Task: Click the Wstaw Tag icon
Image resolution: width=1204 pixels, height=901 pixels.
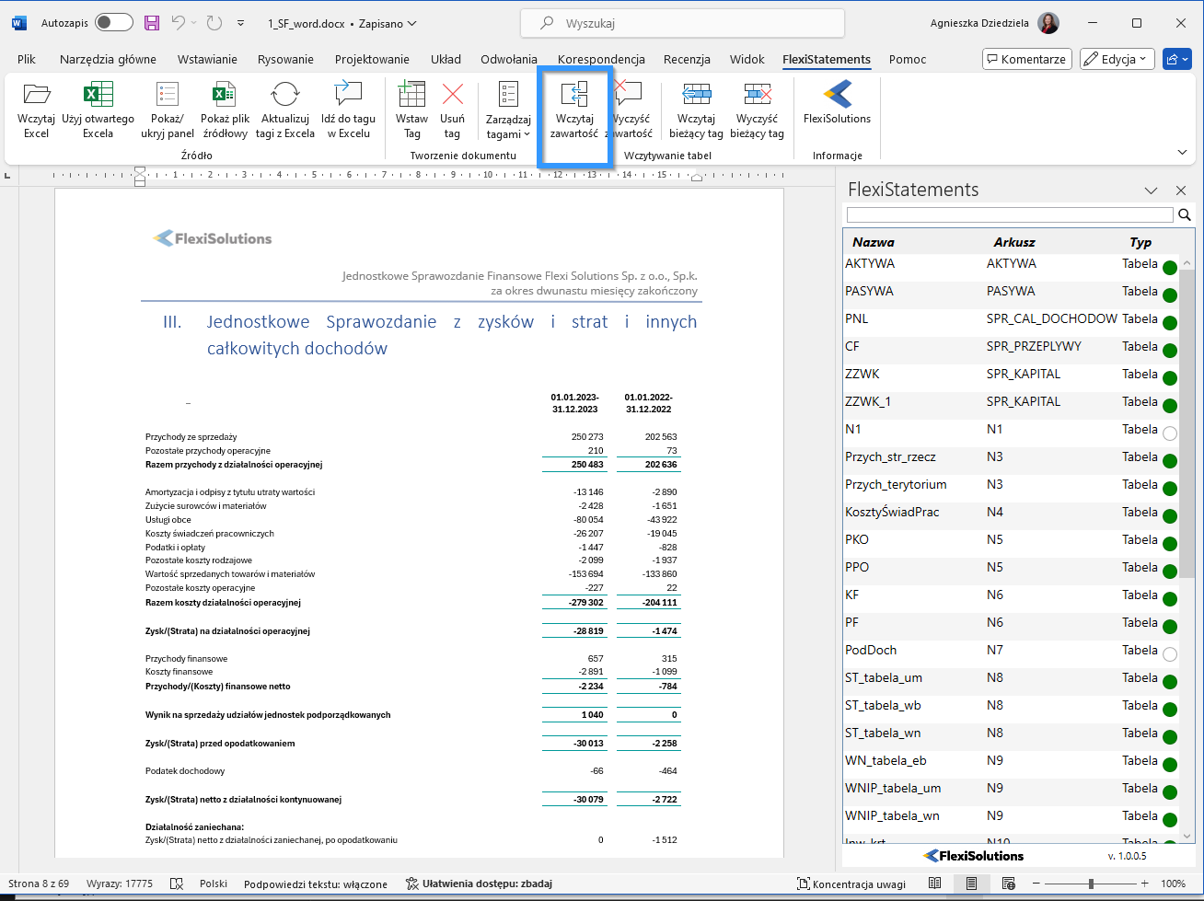Action: pos(411,96)
